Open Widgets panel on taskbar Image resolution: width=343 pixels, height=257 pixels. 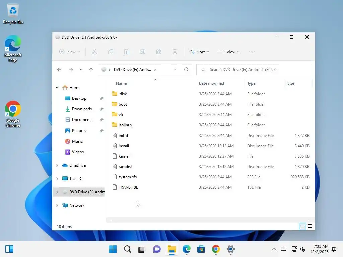(x=9, y=249)
